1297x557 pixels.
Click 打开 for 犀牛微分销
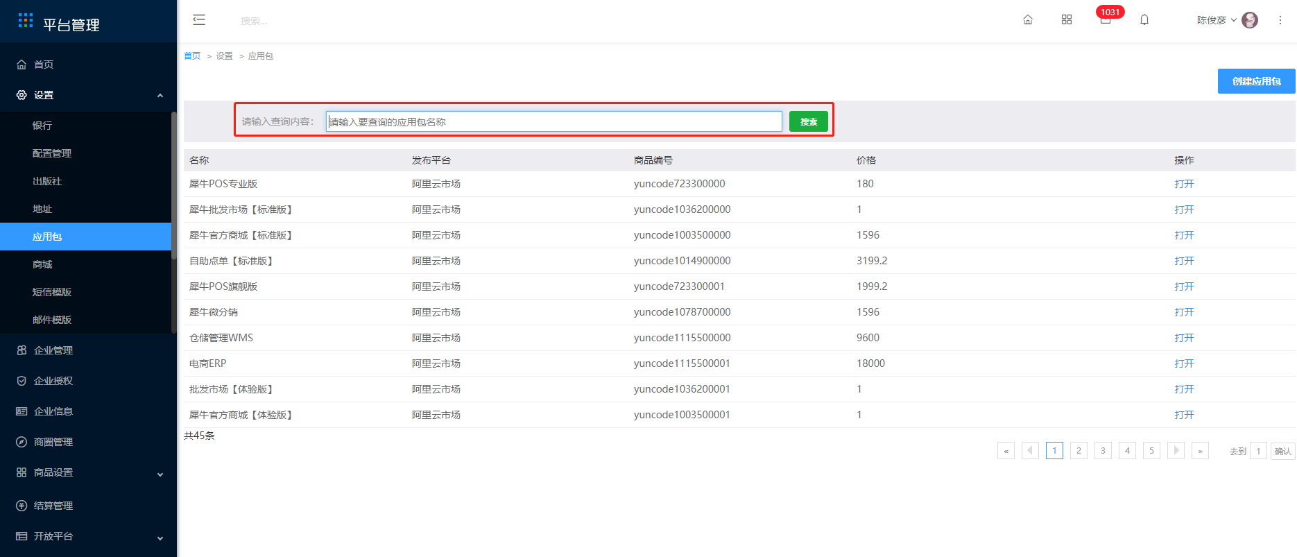[1184, 312]
